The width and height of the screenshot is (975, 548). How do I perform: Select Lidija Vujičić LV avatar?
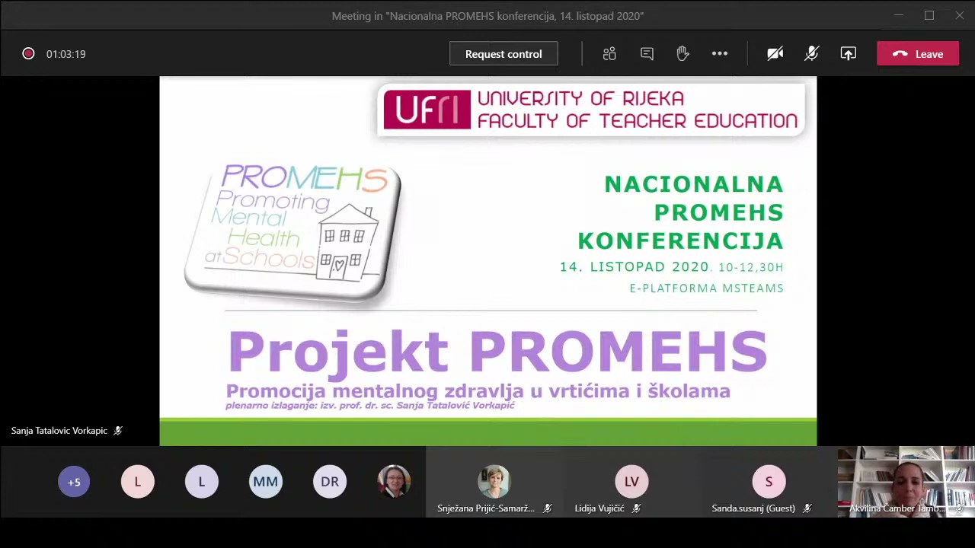click(631, 482)
